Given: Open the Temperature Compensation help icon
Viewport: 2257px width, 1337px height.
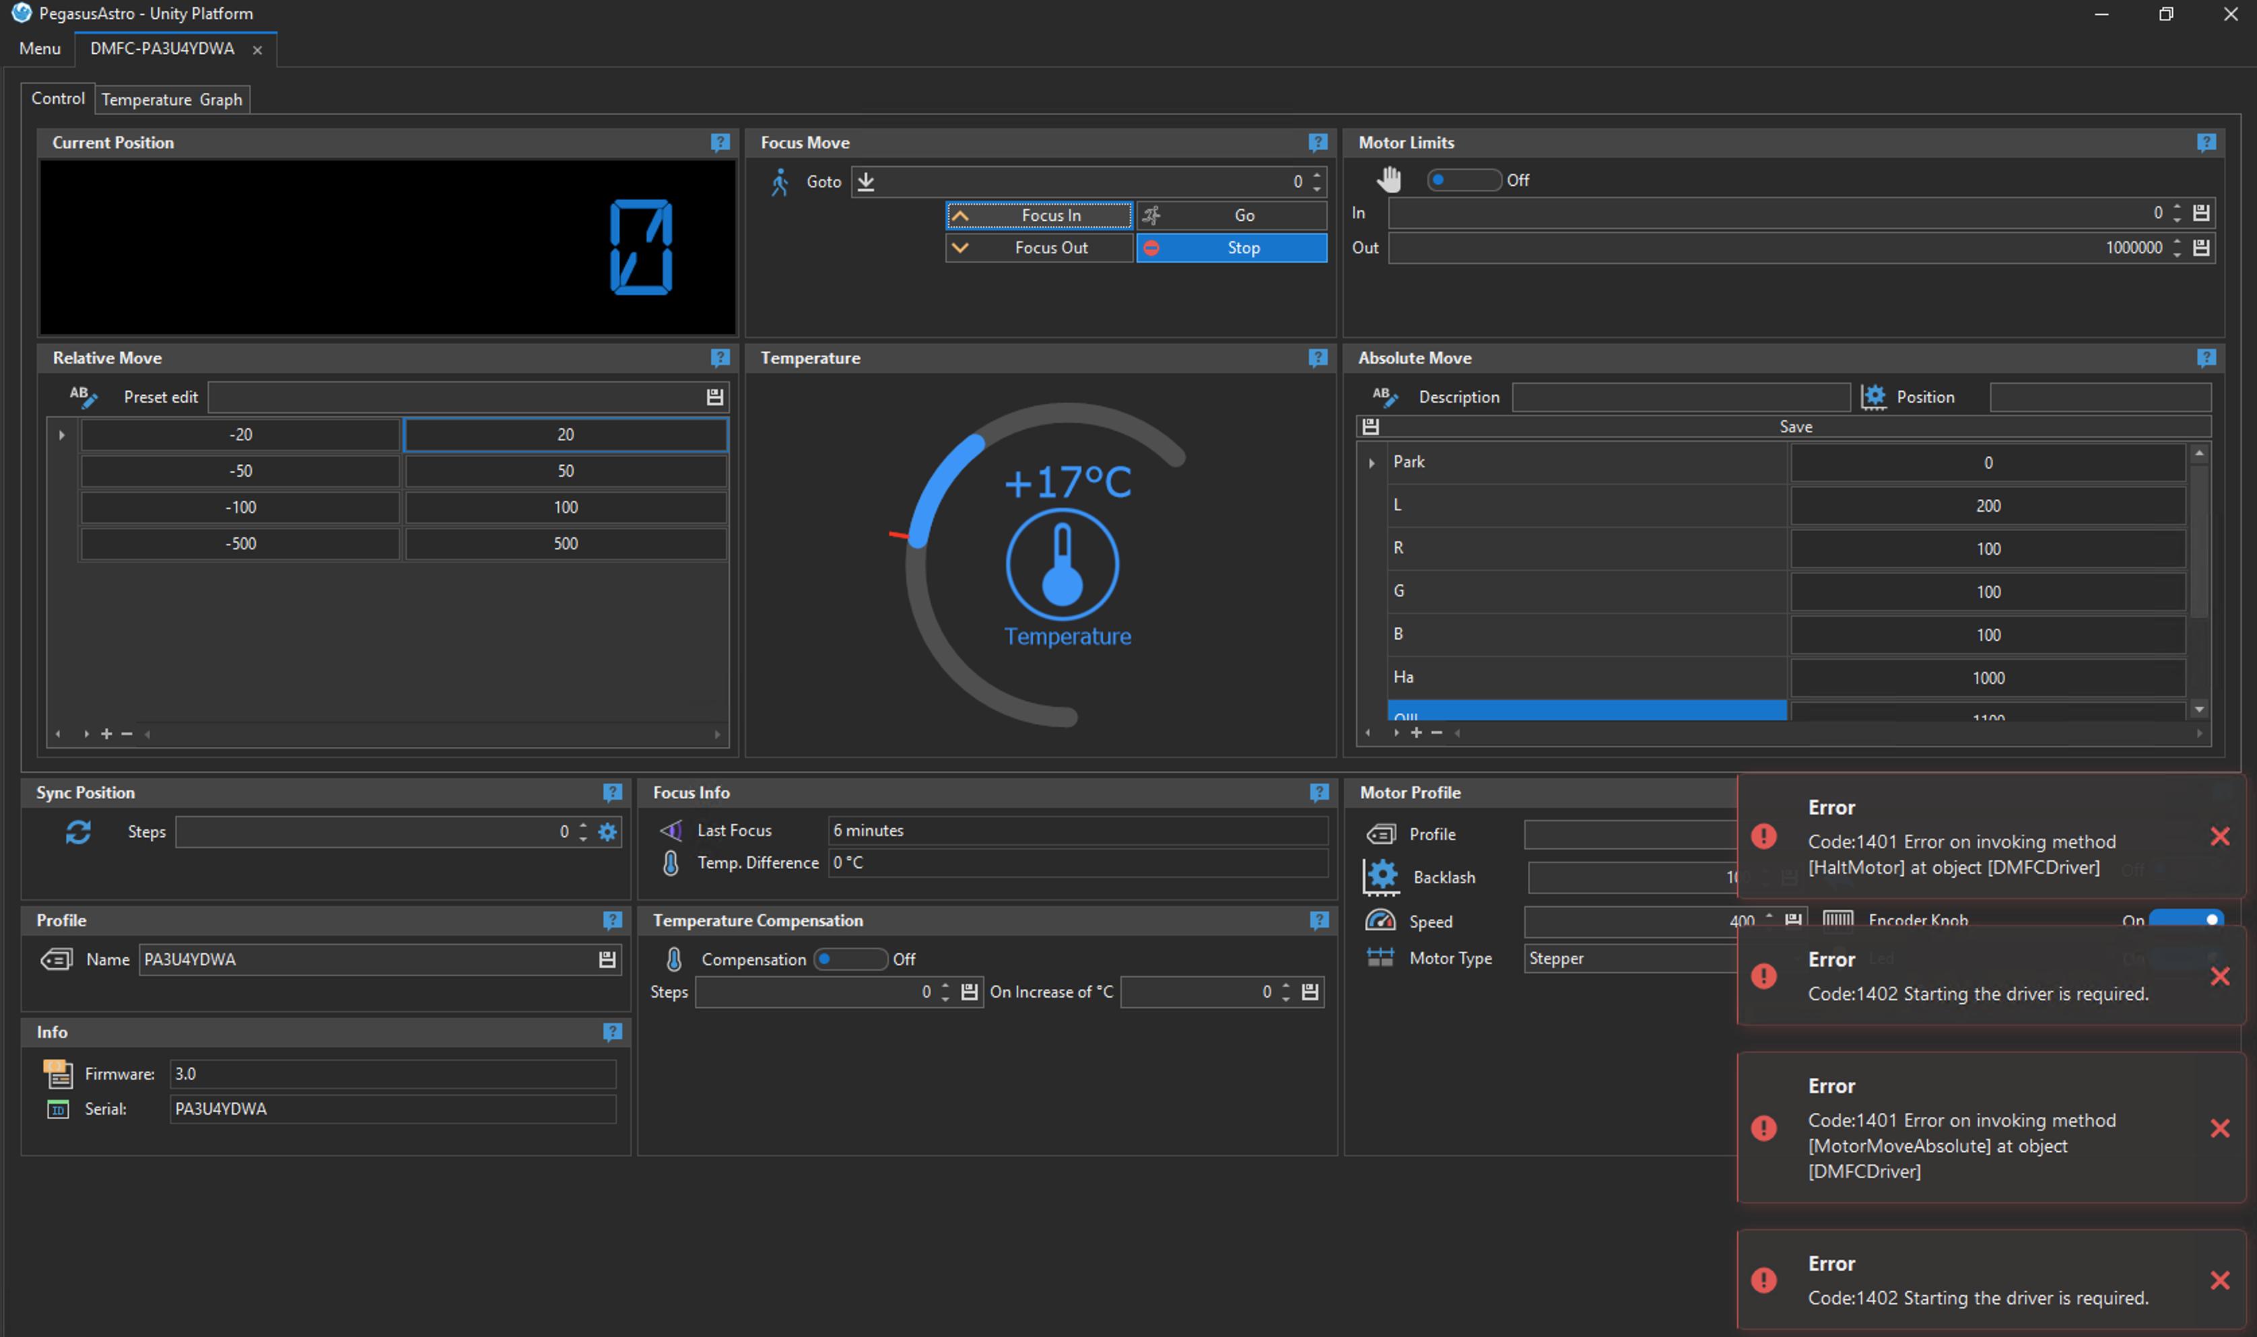Looking at the screenshot, I should (x=1319, y=920).
